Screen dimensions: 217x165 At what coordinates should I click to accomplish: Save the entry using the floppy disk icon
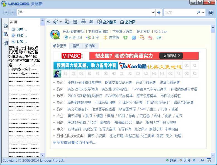75,22
